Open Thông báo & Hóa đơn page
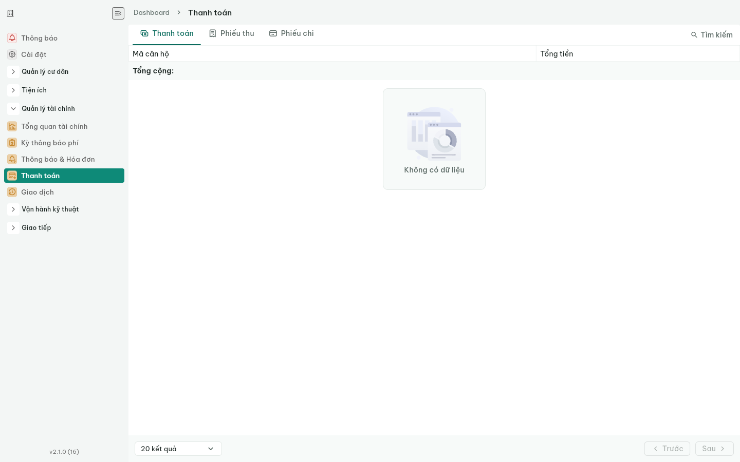The image size is (740, 462). [x=64, y=159]
